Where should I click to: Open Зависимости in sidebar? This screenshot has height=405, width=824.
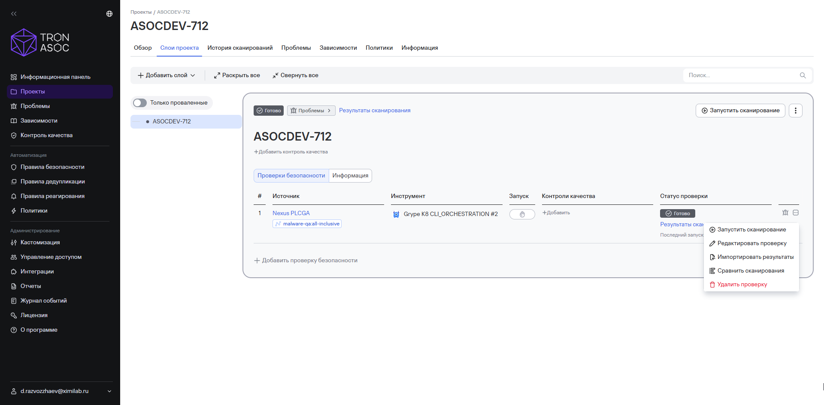60,120
